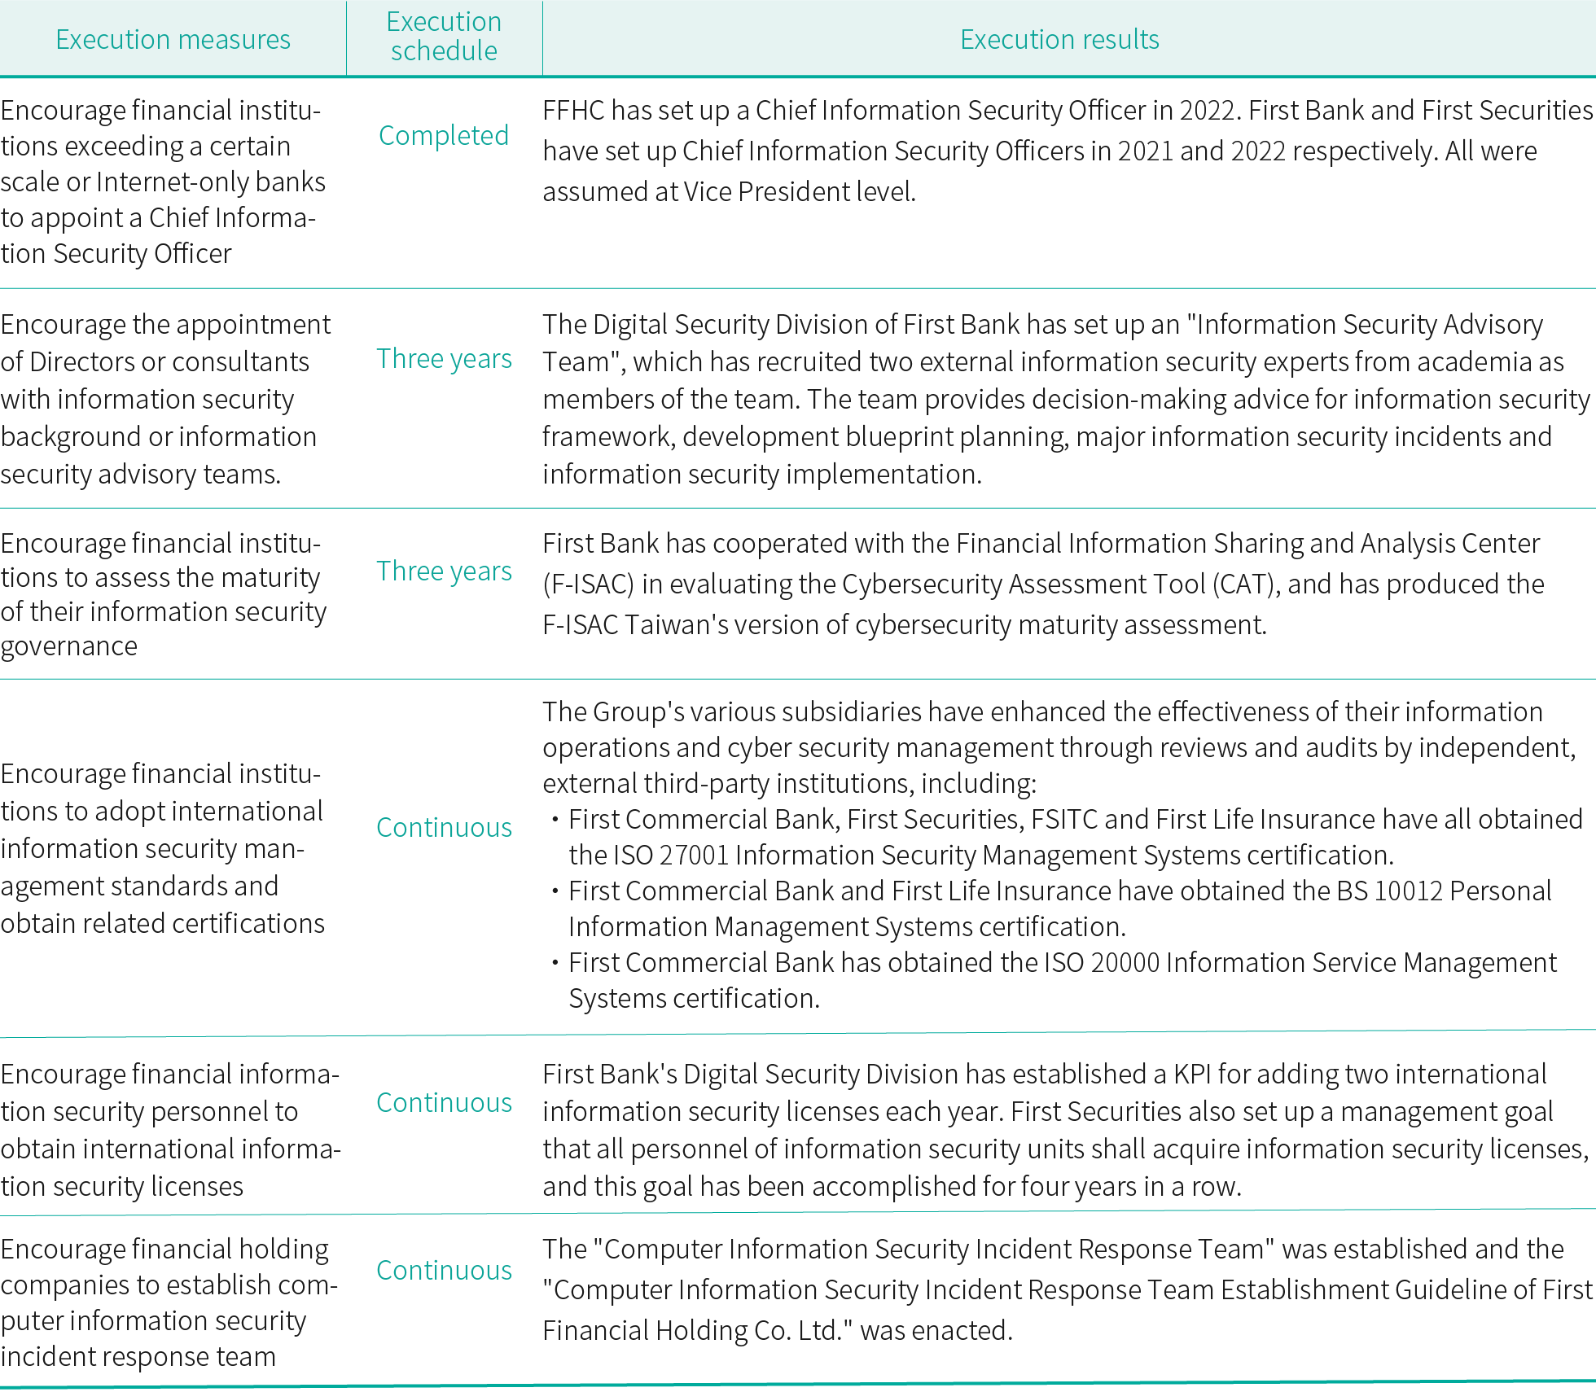Screen dimensions: 1596x1392
Task: Click the Execution measures column header
Action: 173,39
